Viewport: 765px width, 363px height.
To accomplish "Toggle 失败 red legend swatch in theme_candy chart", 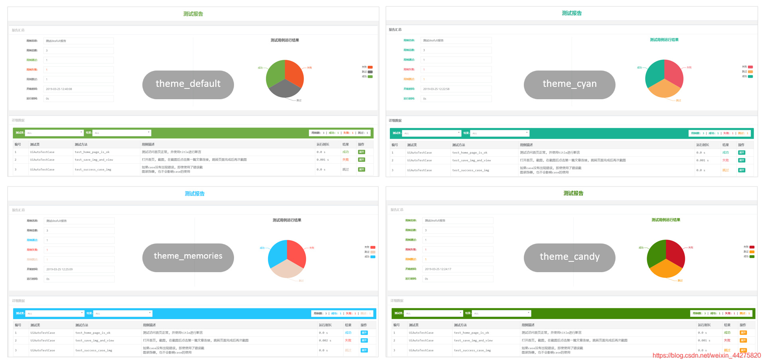I will click(x=752, y=247).
